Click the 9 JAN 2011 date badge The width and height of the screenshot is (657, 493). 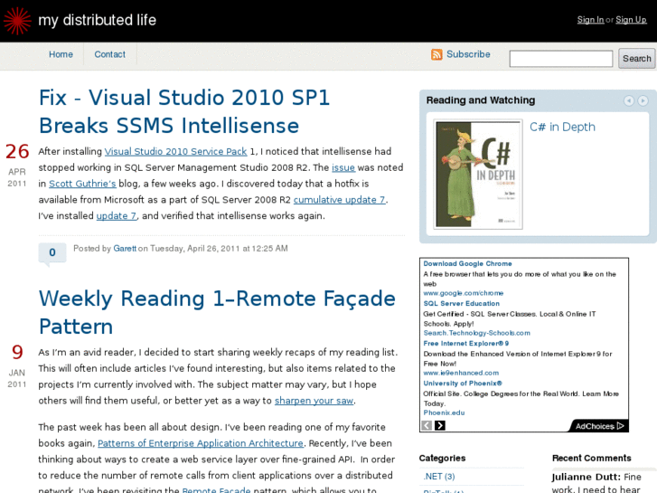[x=17, y=365]
